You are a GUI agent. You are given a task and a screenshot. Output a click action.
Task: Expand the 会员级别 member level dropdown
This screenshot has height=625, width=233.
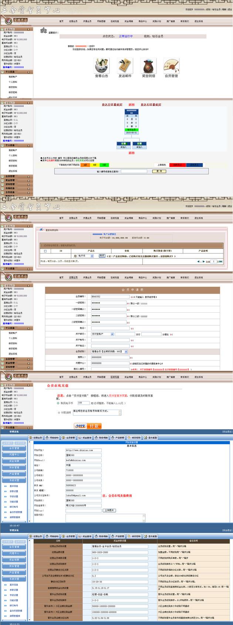(109, 351)
